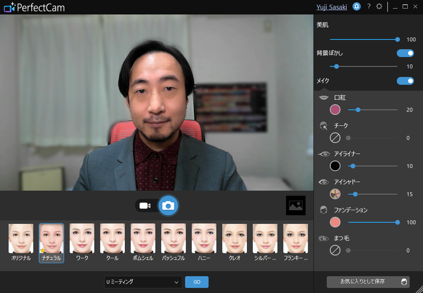Click お気に入りとして保存 button
Image resolution: width=423 pixels, height=293 pixels.
coord(368,282)
